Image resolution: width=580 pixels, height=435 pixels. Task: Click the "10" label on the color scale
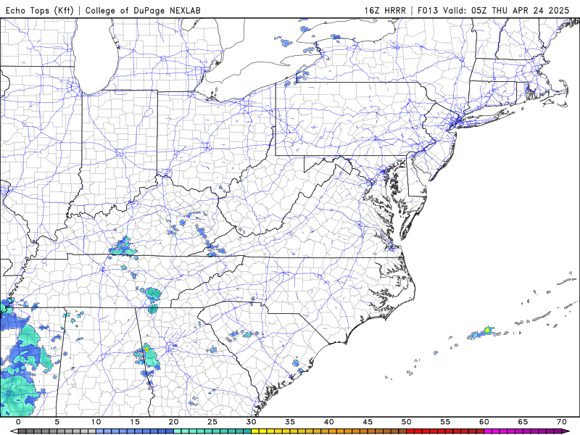96,422
